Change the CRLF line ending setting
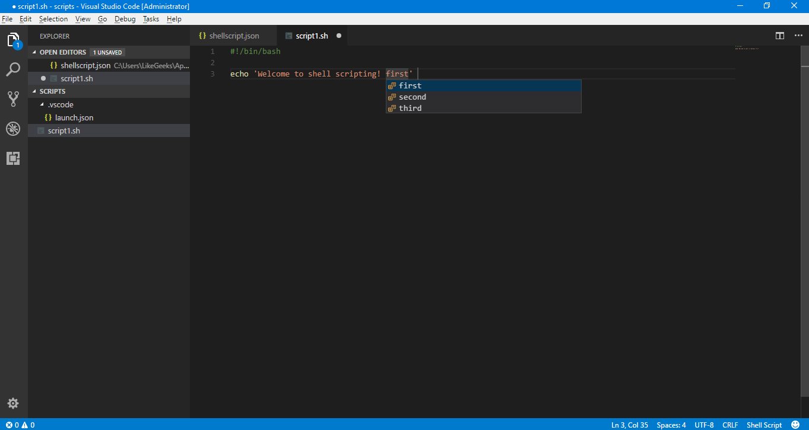Image resolution: width=809 pixels, height=430 pixels. pos(730,425)
